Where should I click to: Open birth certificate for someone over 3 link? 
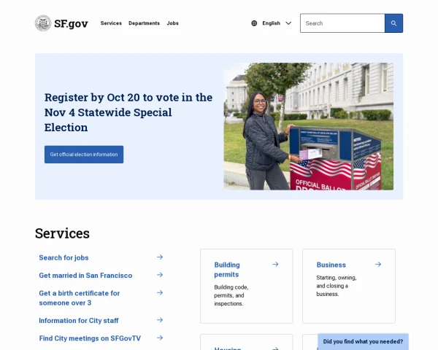[80, 297]
